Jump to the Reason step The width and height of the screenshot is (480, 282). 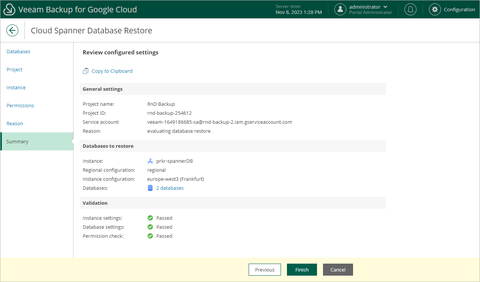(15, 123)
